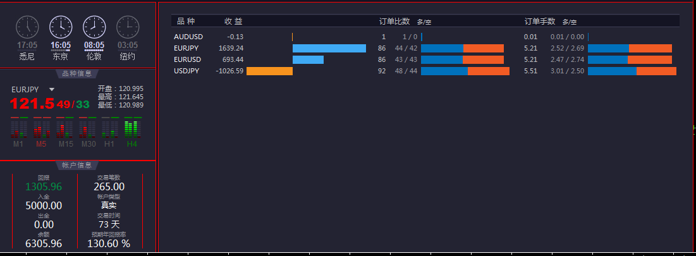Click the London (伦敦) clock icon
Screen dimensions: 696x256
click(x=94, y=27)
